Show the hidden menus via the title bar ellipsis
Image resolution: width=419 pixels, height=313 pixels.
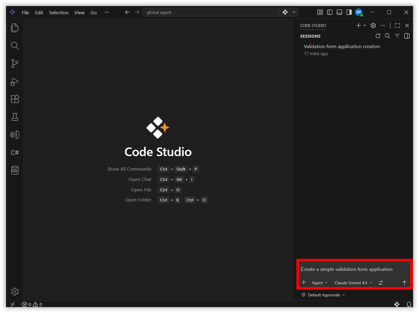[107, 12]
